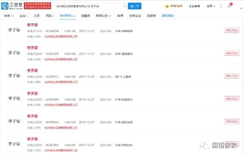Click the 商标无效 badge in 21类 row
Screen dimensions: 244x156
(231, 121)
